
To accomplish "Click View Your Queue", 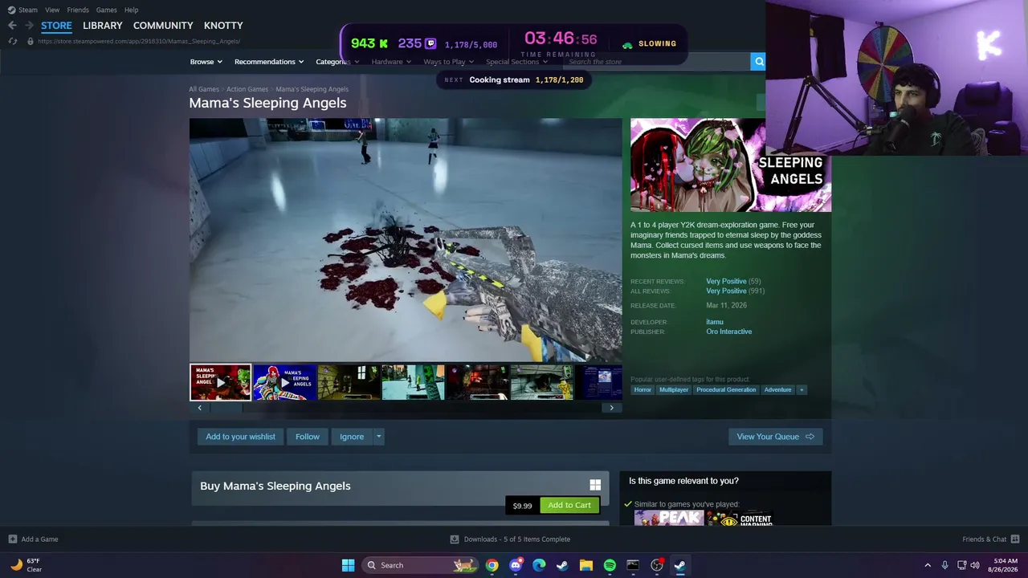I will (775, 437).
